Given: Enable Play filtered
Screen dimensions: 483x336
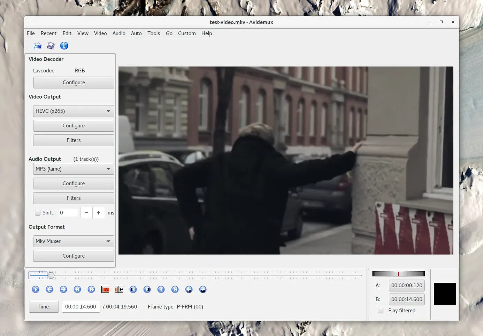Looking at the screenshot, I should click(x=380, y=311).
